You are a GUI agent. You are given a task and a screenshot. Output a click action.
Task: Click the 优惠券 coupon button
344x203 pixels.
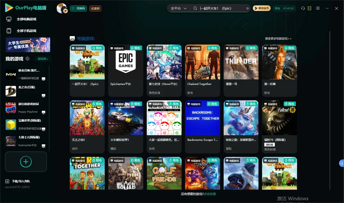pos(95,9)
